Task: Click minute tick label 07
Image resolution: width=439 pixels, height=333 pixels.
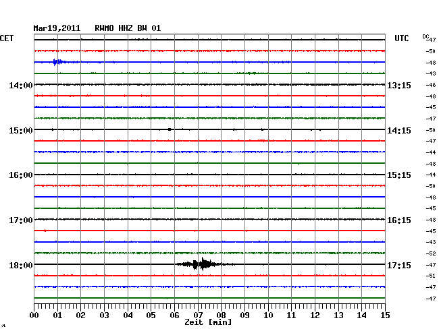Action: tap(198, 315)
